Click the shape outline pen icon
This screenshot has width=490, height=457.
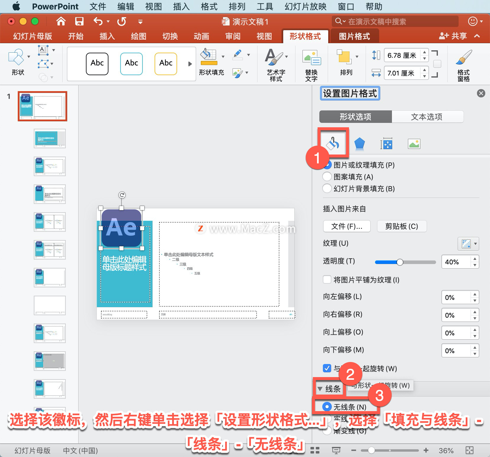pyautogui.click(x=238, y=55)
